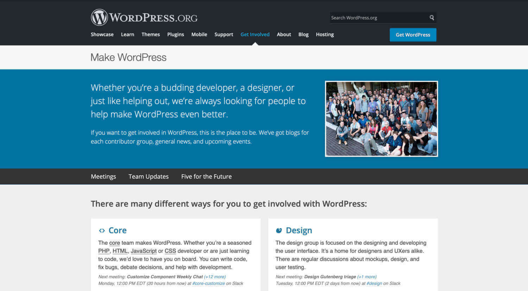Viewport: 528px width, 291px height.
Task: Click the Core code brackets icon
Action: (x=102, y=230)
